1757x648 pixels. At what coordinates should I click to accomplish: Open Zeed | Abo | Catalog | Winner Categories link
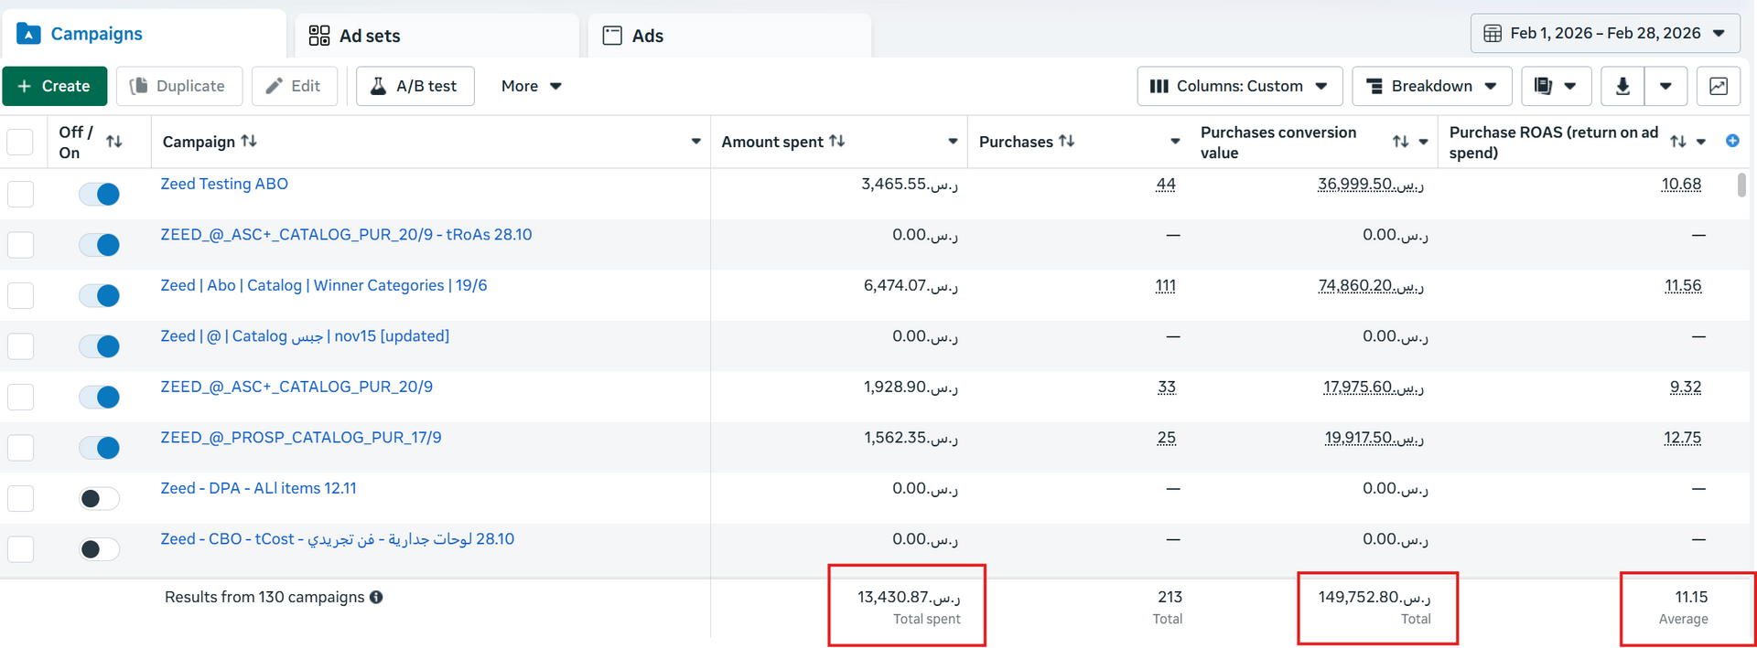(x=324, y=285)
